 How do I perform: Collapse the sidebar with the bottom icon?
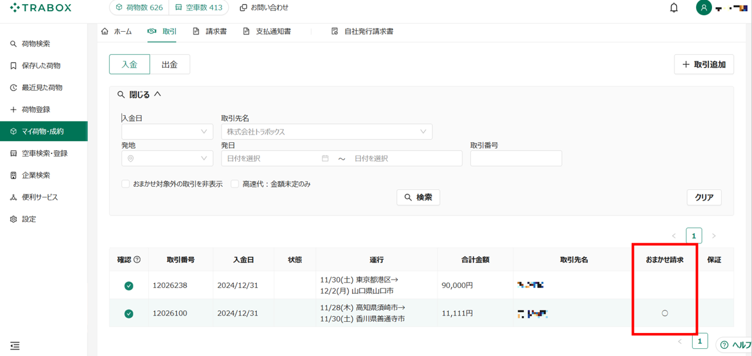15,345
